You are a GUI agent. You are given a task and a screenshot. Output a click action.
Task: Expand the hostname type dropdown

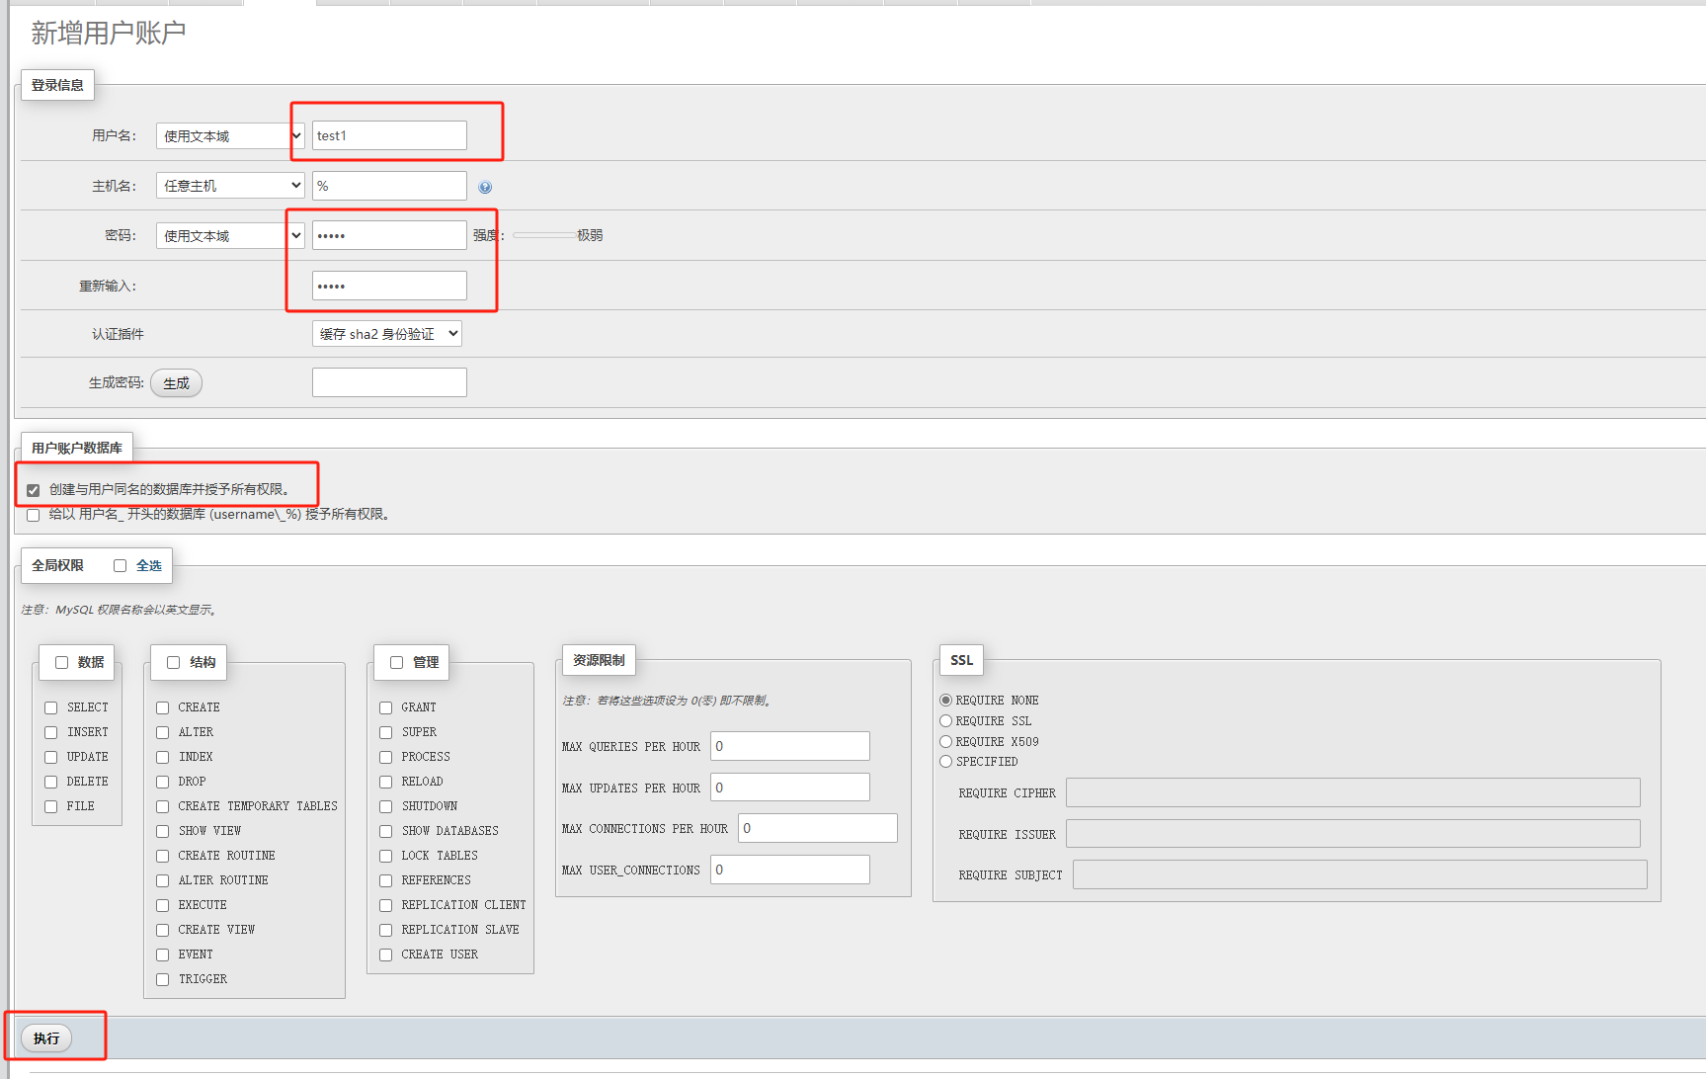click(229, 186)
